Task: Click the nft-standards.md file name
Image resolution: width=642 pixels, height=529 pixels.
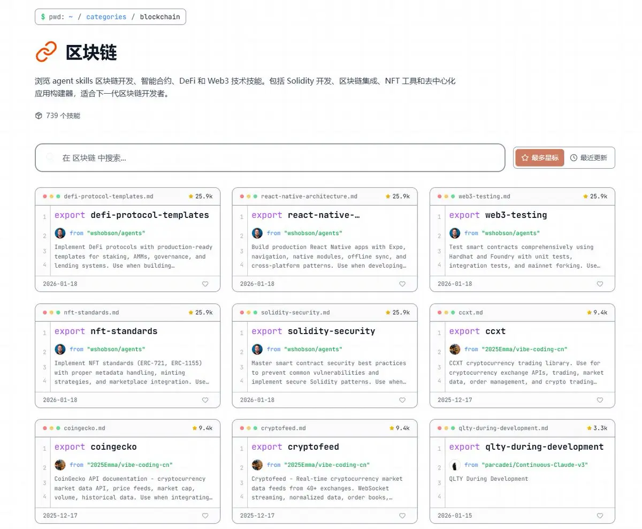Action: 91,312
